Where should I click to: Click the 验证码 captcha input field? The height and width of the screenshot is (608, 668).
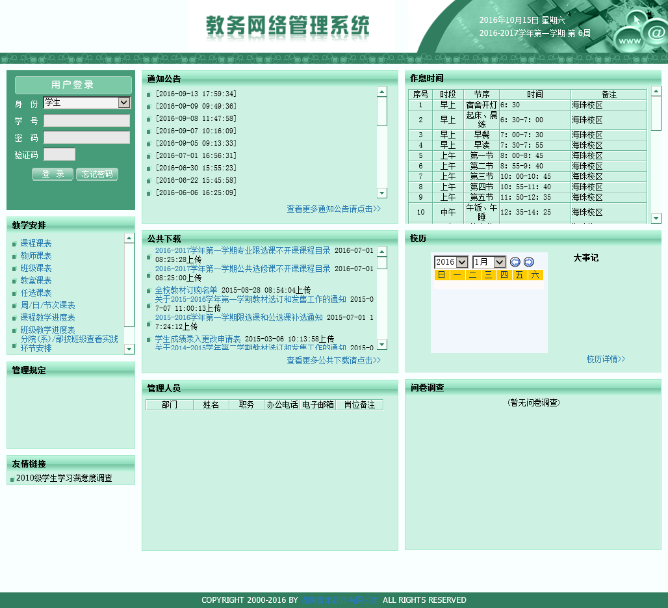tap(59, 154)
